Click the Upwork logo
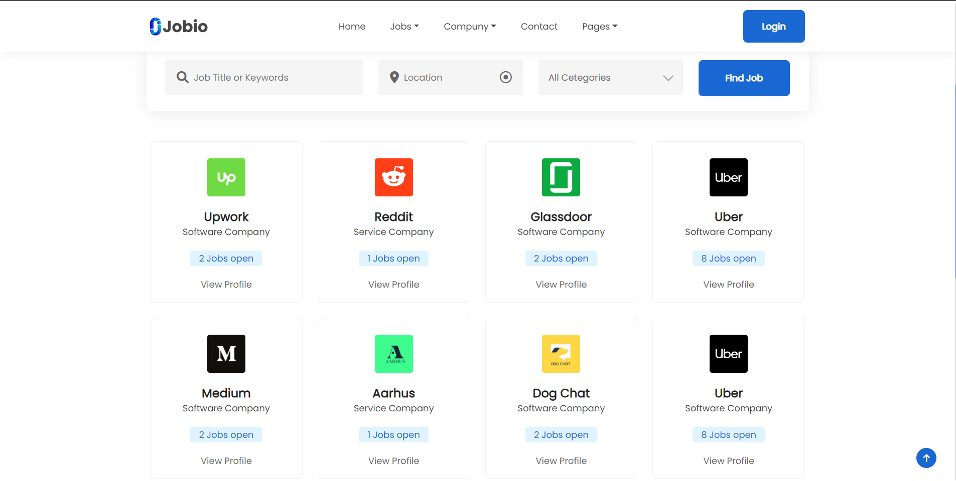This screenshot has width=956, height=481. click(226, 177)
